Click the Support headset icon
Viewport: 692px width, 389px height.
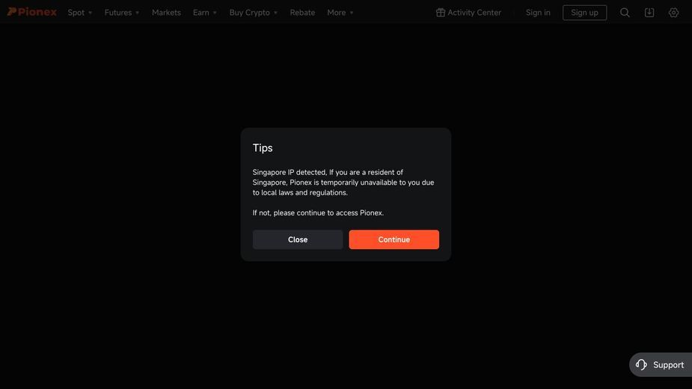point(641,365)
